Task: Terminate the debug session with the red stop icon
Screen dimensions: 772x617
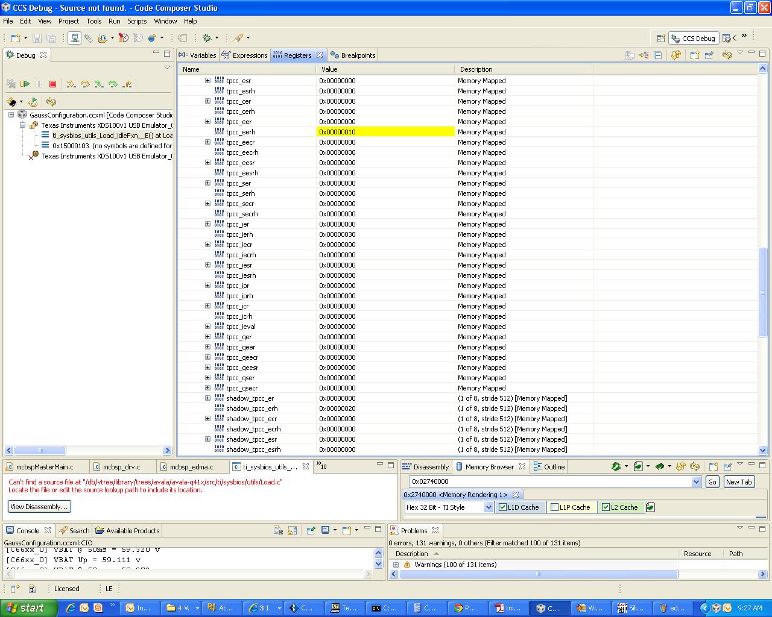Action: pos(52,84)
